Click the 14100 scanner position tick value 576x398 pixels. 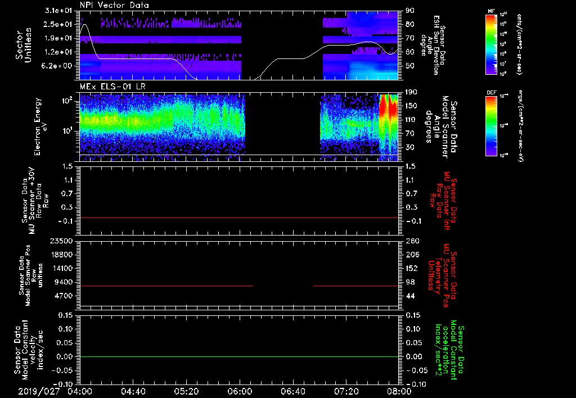(61, 268)
